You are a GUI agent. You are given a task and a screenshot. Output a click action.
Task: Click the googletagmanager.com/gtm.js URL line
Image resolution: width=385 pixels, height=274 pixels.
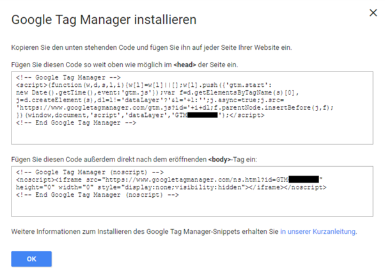tap(175, 108)
